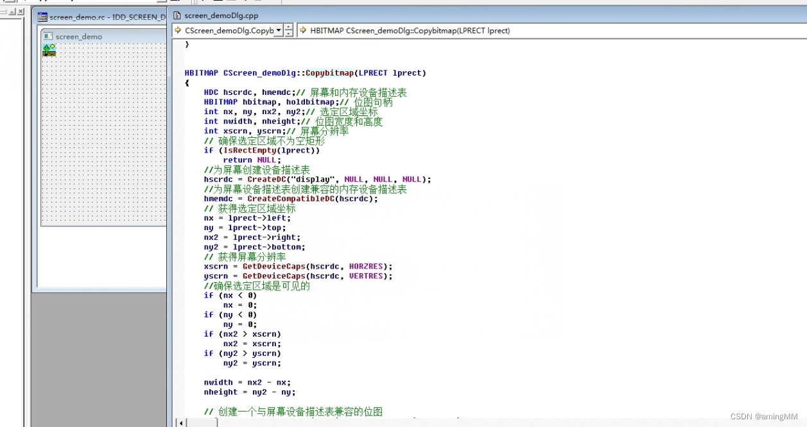This screenshot has width=807, height=427.
Task: Click the 'nx = lprect->left;' line
Action: [247, 218]
